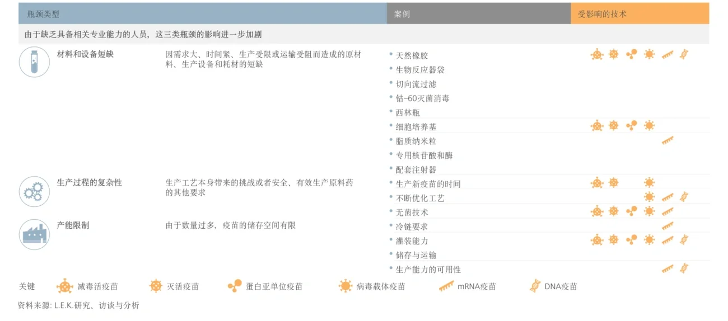Select the 受影响的技术 orange header
This screenshot has width=728, height=321.
tap(602, 14)
